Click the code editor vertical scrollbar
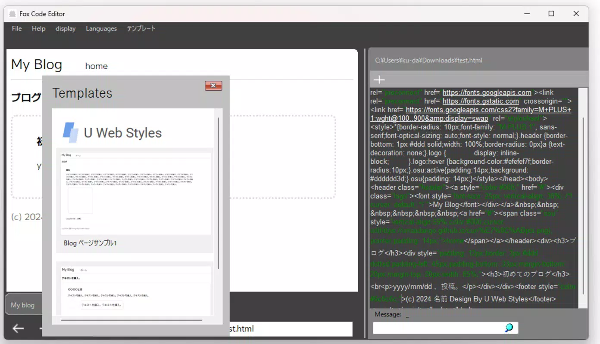Viewport: 600px width, 344px height. [x=583, y=206]
